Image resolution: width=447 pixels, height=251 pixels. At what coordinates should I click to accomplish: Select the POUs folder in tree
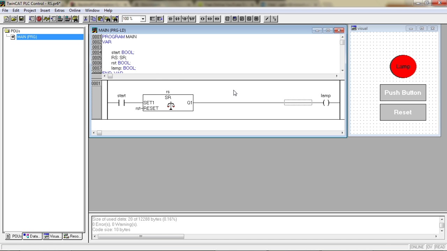[12, 31]
